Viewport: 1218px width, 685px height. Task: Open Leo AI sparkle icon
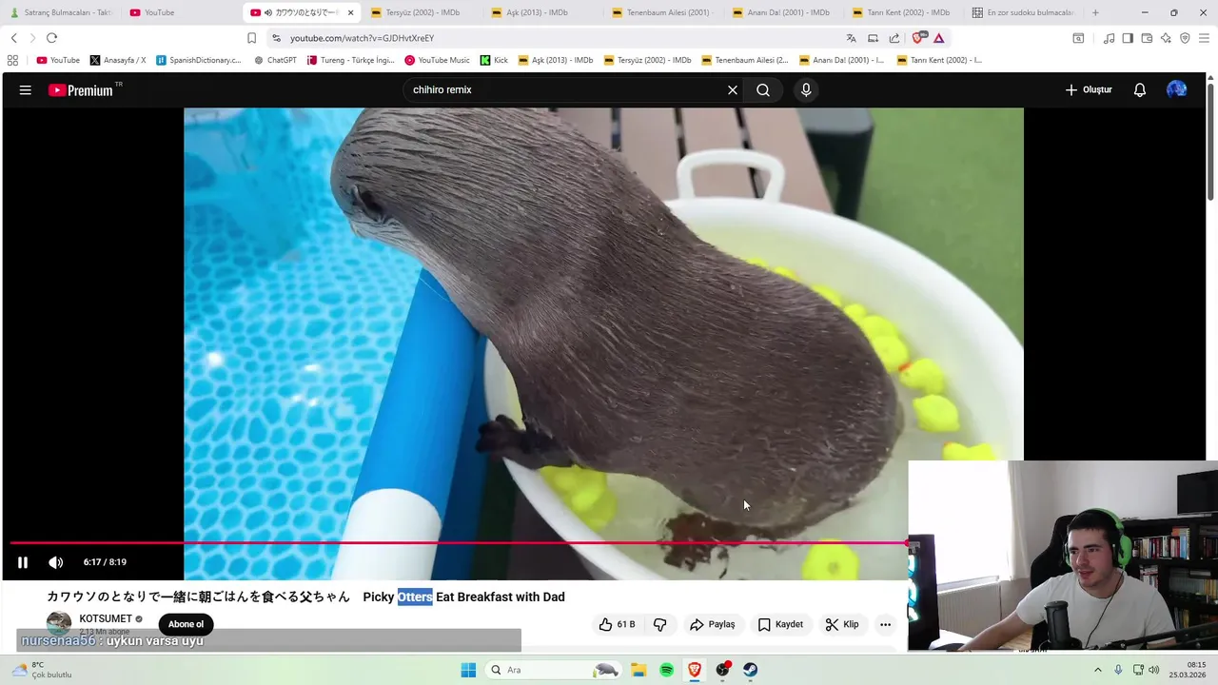(x=1166, y=38)
